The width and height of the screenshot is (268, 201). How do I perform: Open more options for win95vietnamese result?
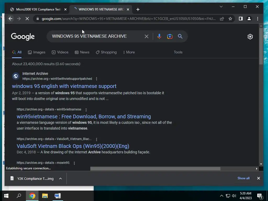86,110
